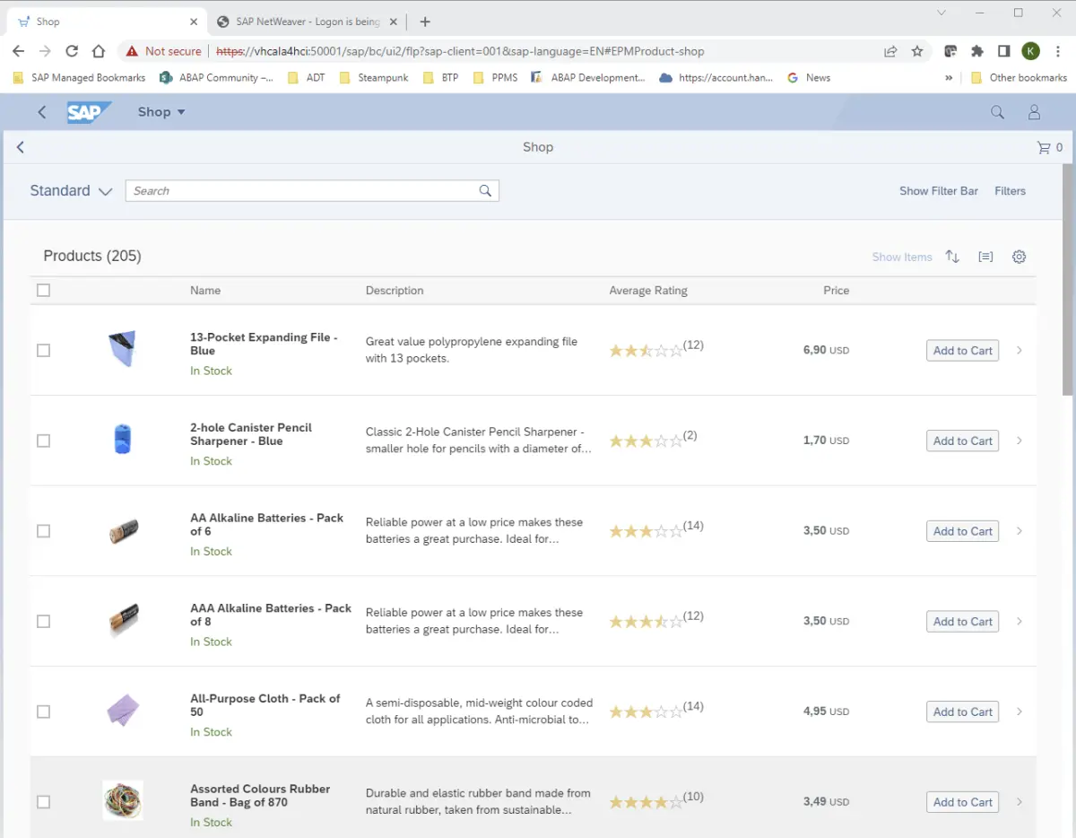Open the ABAP Community bookmark
Screen dimensions: 1076x838
[217, 78]
